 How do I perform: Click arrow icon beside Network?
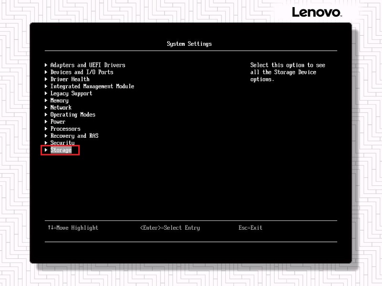coord(46,108)
